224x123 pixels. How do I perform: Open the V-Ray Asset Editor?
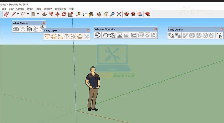(x=98, y=35)
